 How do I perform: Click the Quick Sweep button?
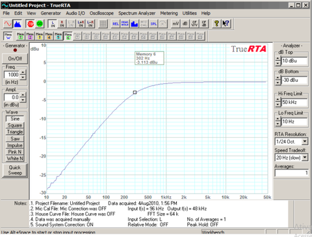coord(15,170)
